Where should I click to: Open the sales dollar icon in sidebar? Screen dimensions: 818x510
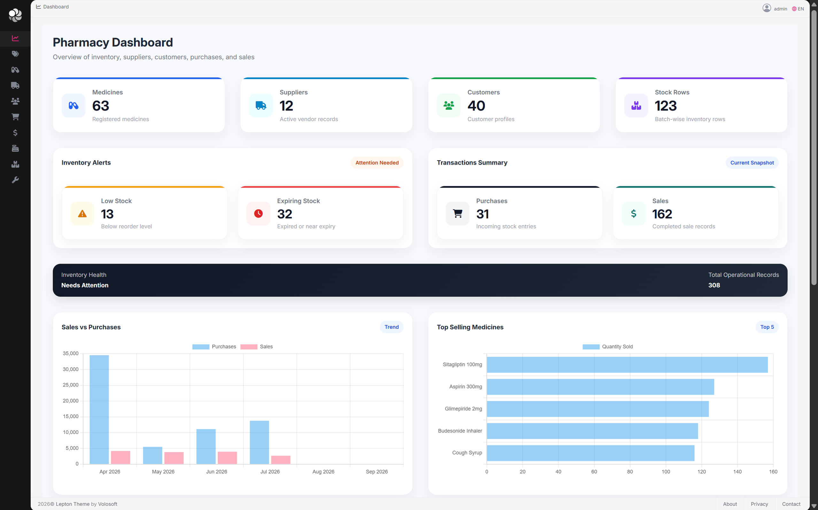pyautogui.click(x=15, y=132)
